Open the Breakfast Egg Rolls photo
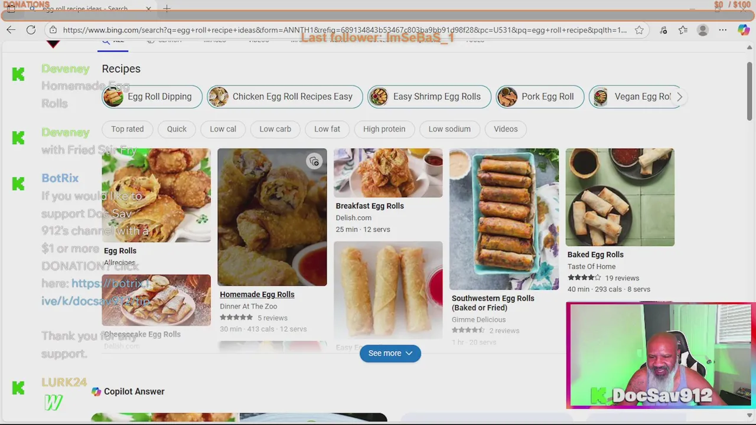 point(388,173)
